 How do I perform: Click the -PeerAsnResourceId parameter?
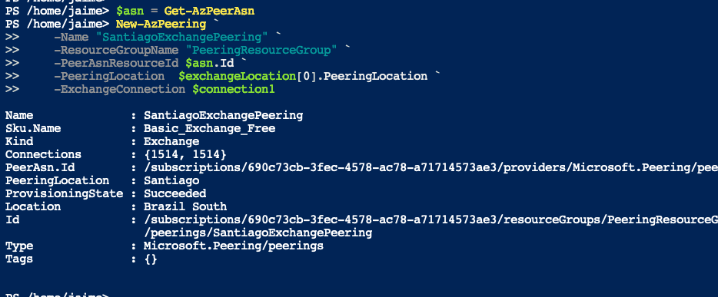[116, 63]
